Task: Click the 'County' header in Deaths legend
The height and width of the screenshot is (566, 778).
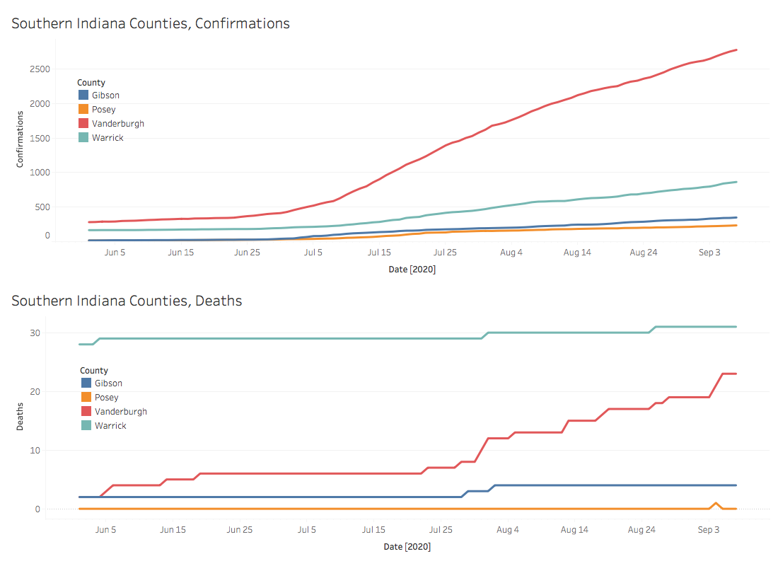Action: coord(94,371)
